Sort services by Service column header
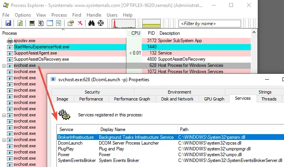284x167 pixels. 77,130
